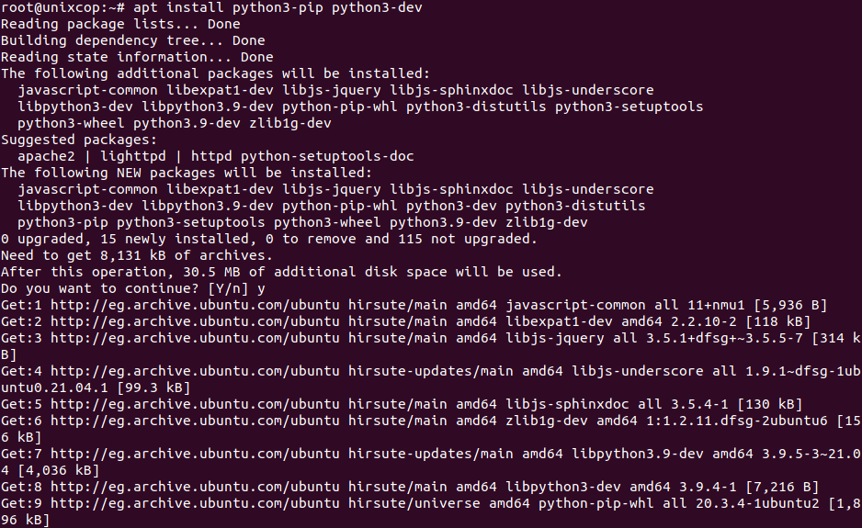Click the Get:1 archive.ubuntu.com URL
This screenshot has height=528, width=862.
[195, 305]
